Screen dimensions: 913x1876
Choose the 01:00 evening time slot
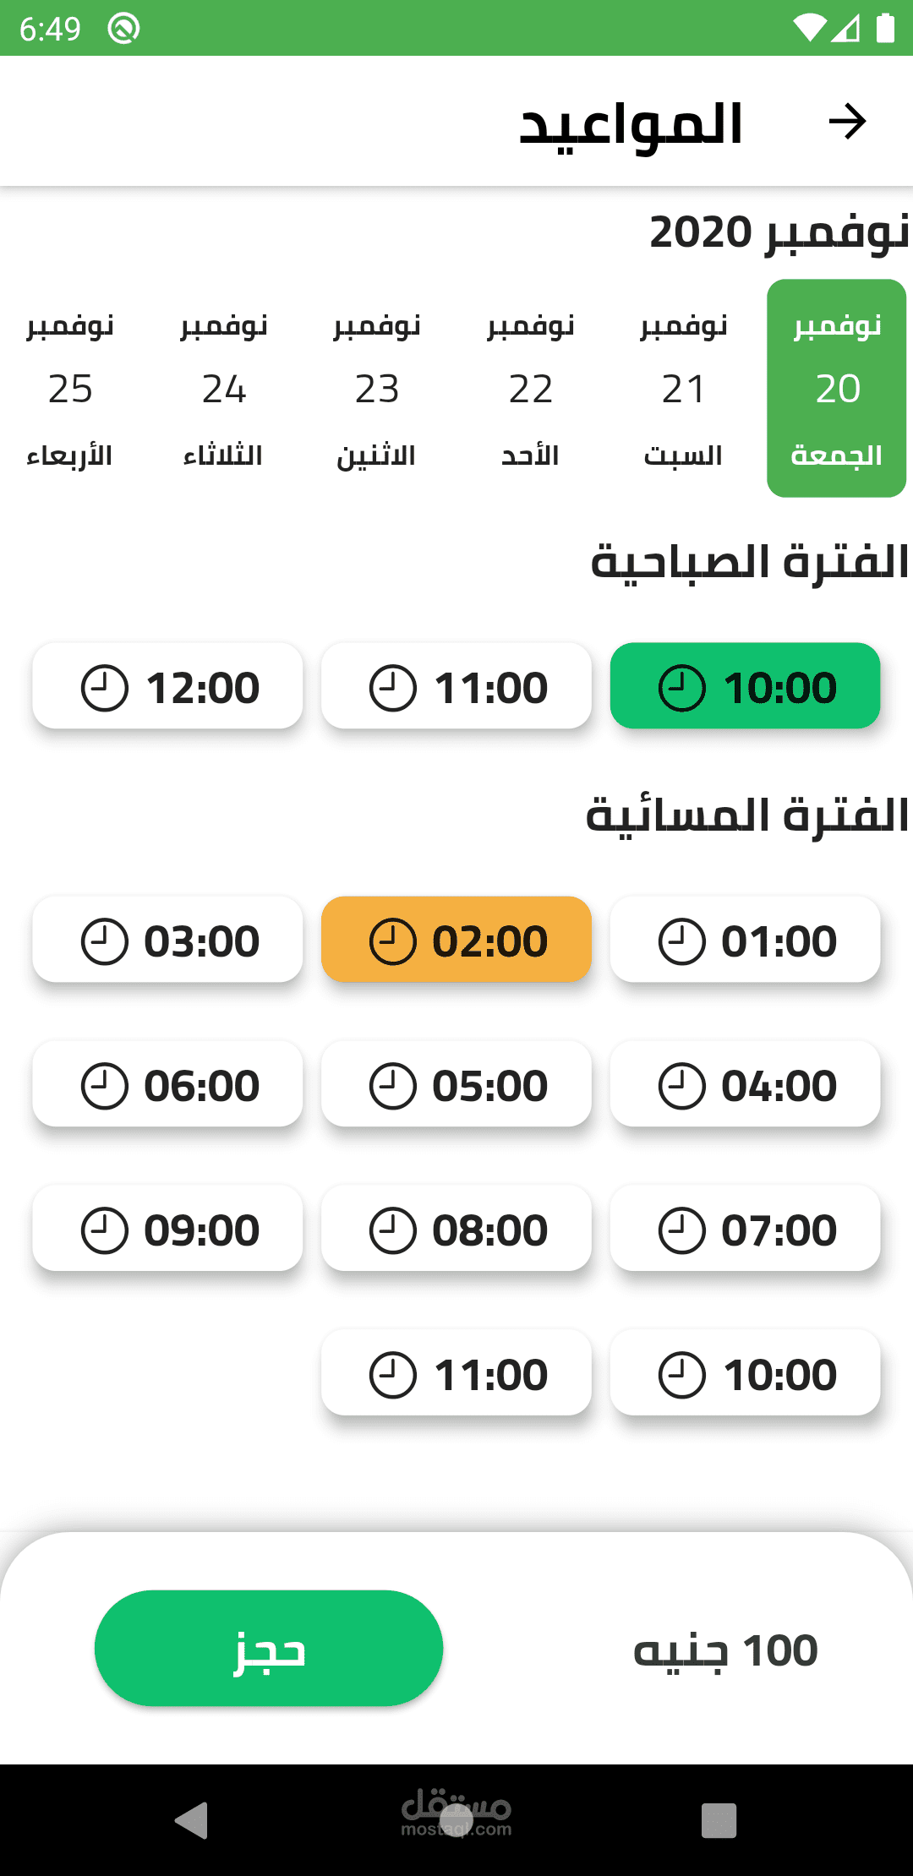tap(745, 940)
